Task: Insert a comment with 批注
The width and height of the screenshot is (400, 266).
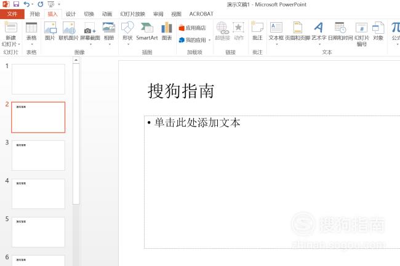Action: [x=257, y=31]
